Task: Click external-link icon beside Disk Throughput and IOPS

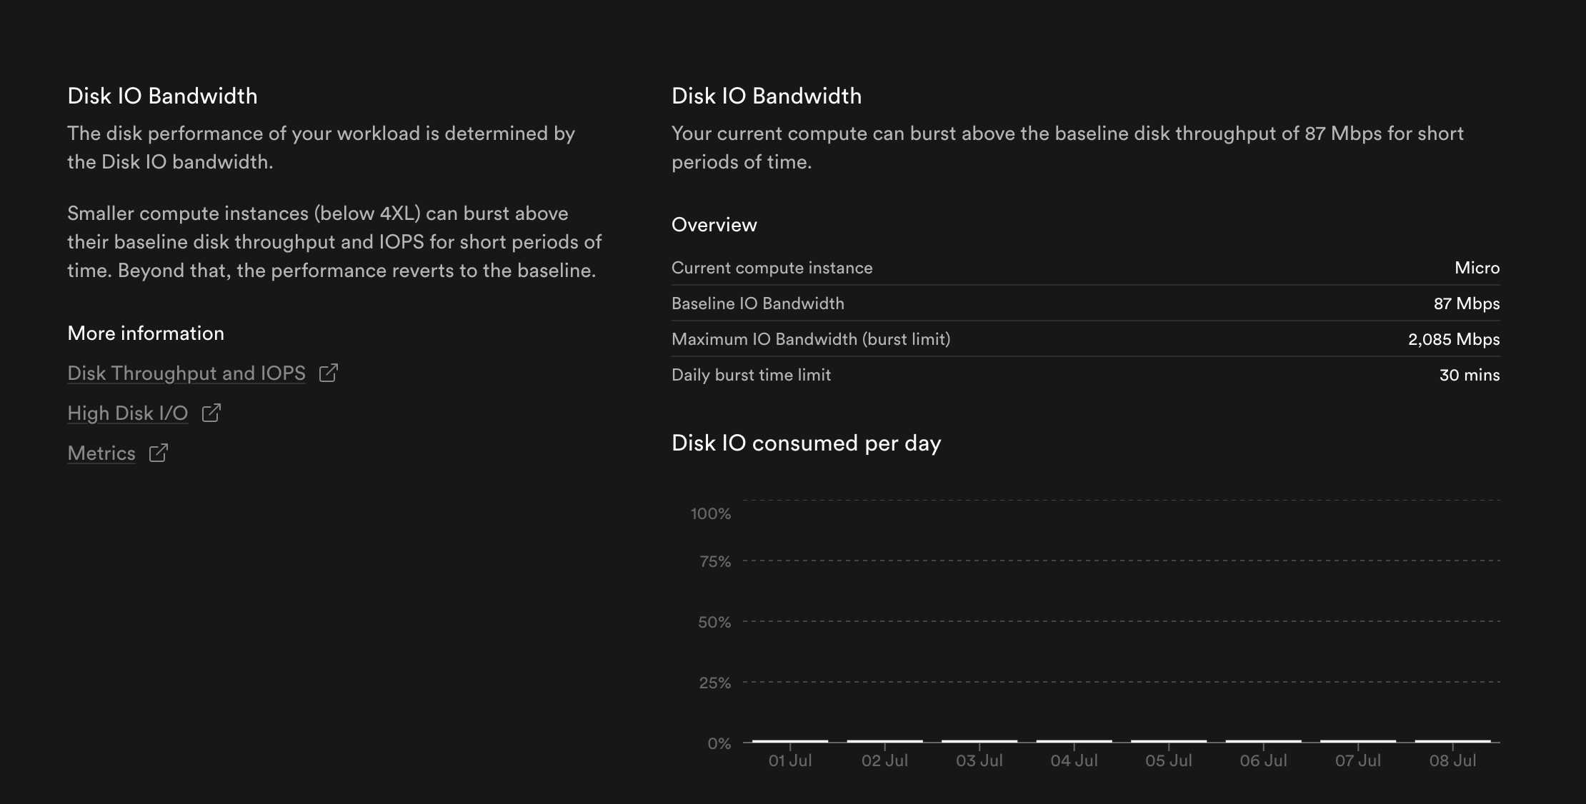Action: pyautogui.click(x=329, y=373)
